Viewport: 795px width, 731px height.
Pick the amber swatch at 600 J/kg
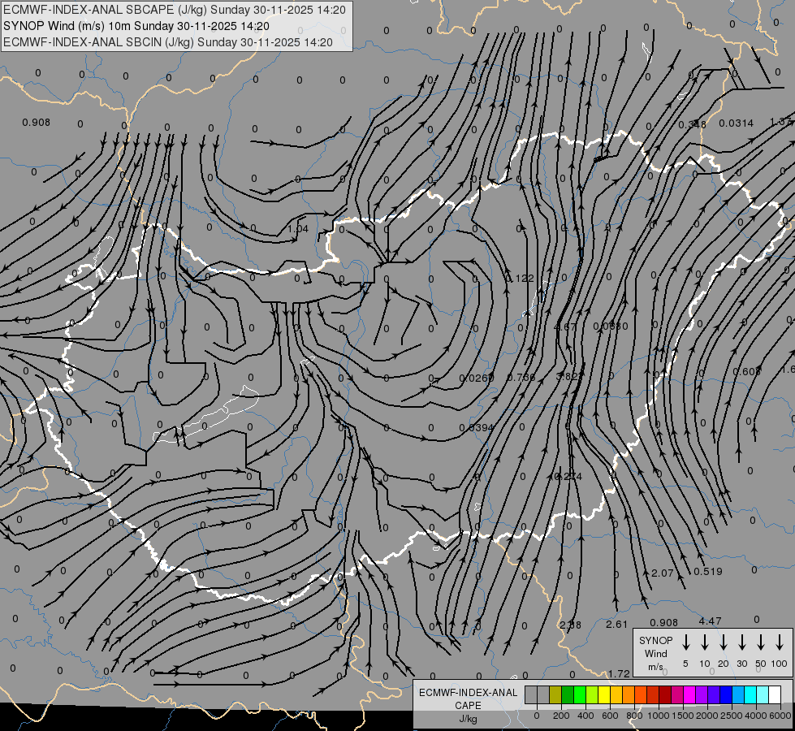click(616, 694)
